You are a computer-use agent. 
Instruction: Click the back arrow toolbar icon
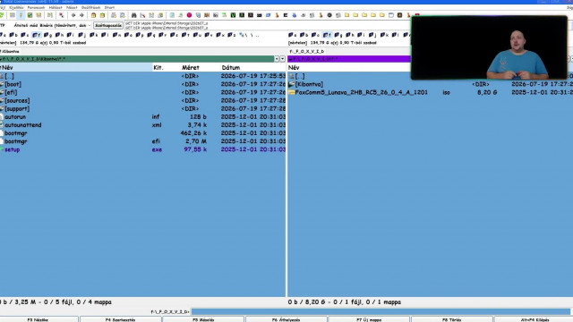click(x=73, y=15)
